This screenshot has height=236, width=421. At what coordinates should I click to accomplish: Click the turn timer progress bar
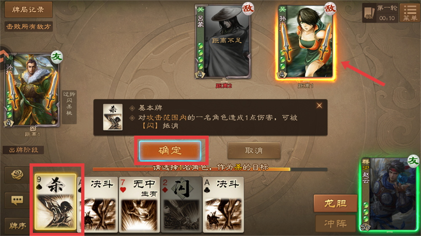click(210, 169)
